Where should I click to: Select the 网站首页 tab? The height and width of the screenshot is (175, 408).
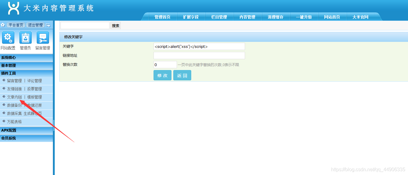332,17
